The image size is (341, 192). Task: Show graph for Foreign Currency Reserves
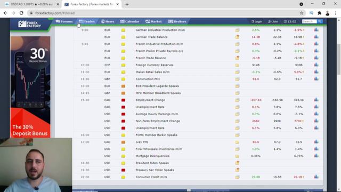click(x=316, y=65)
